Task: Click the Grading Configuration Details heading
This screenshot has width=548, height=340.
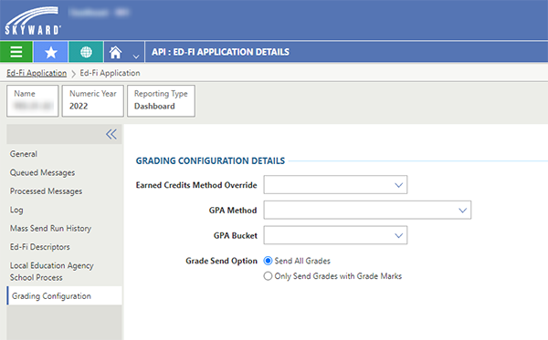Action: (x=210, y=160)
